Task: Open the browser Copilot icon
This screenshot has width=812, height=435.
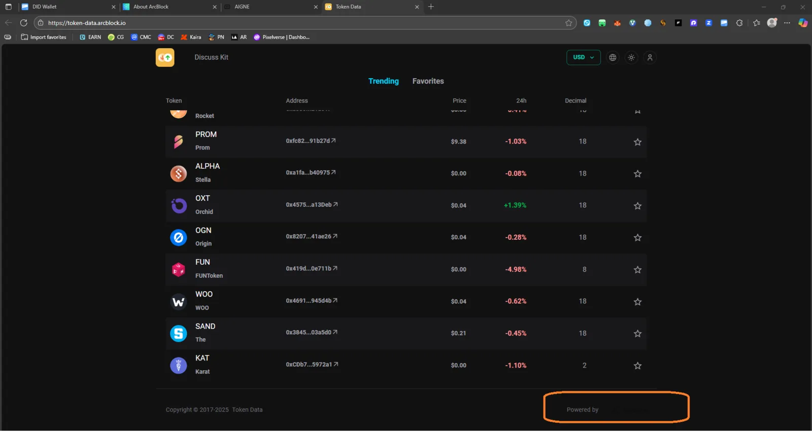Action: tap(803, 23)
